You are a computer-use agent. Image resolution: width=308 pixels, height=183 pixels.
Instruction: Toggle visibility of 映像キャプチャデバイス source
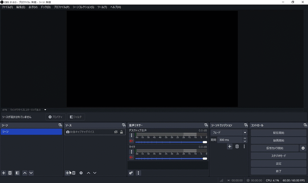116,132
